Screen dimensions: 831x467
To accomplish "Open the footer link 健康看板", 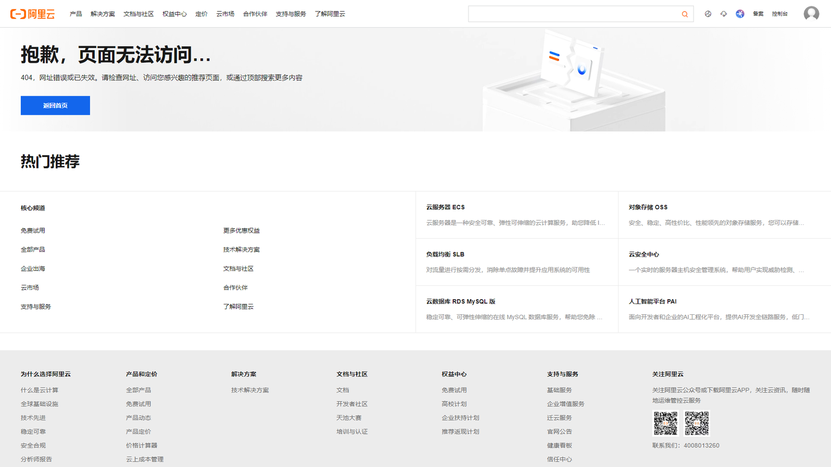I will click(560, 446).
